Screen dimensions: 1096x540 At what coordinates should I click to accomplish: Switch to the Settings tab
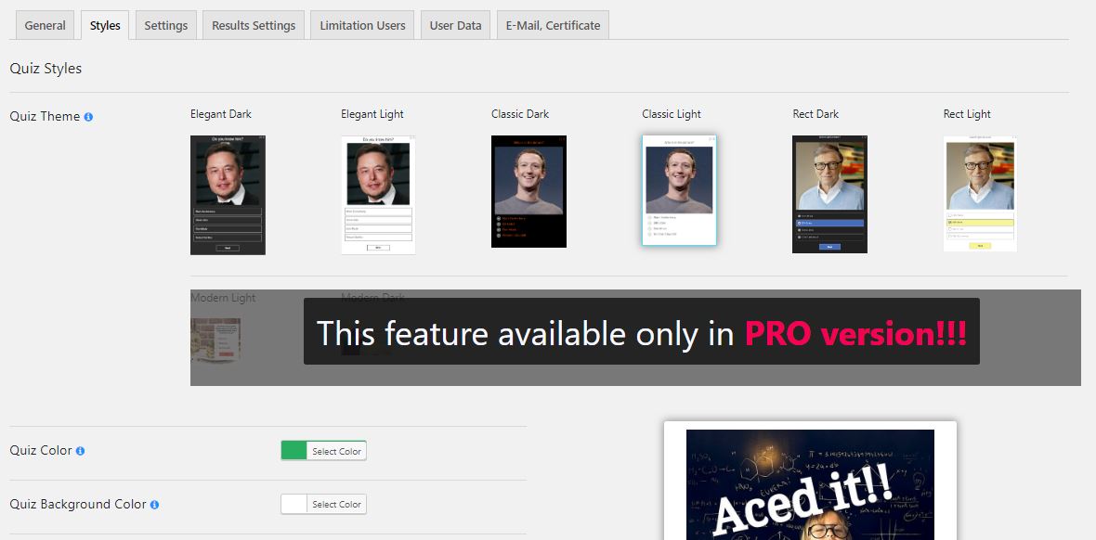[165, 25]
